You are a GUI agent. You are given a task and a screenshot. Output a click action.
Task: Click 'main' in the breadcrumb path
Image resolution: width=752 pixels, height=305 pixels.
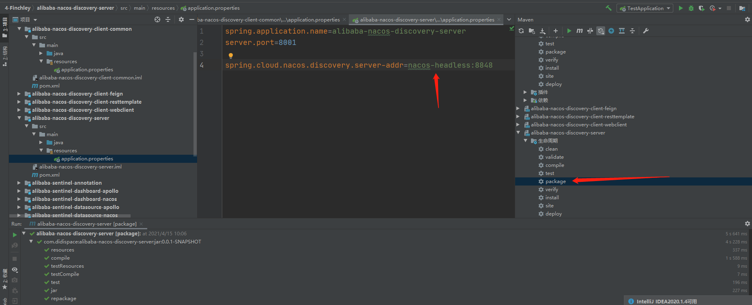(140, 8)
